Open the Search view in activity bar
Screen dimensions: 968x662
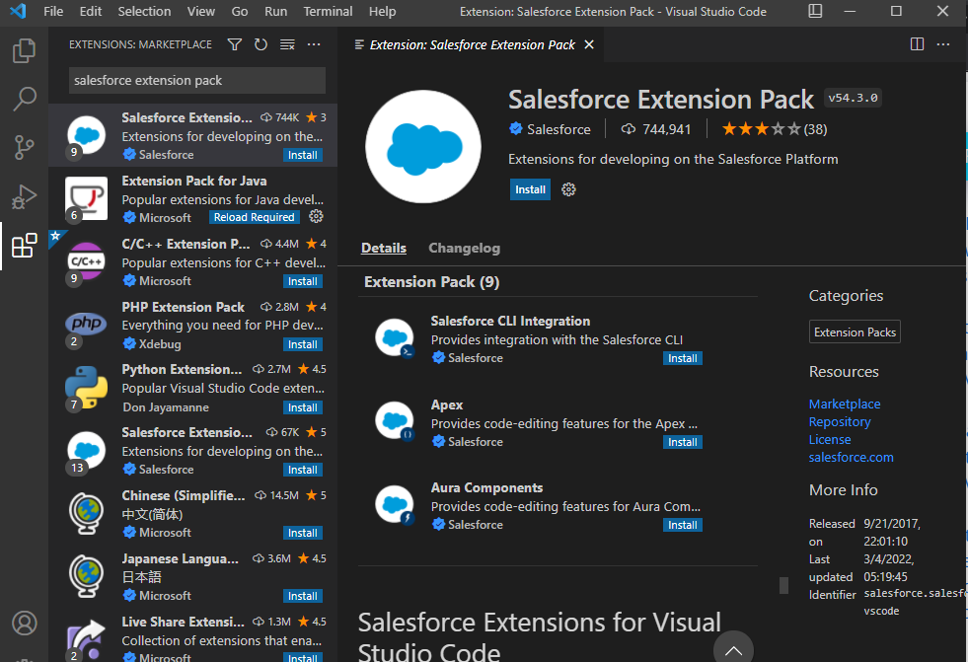24,99
